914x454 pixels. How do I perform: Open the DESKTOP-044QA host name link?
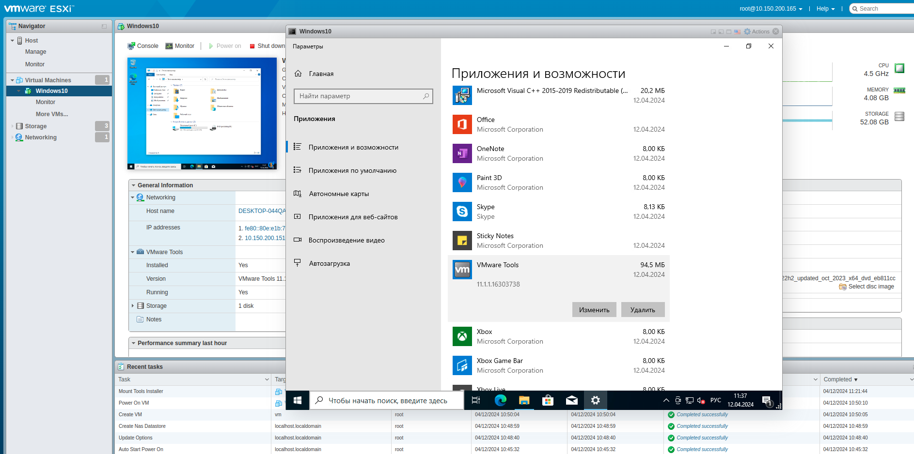coord(262,211)
